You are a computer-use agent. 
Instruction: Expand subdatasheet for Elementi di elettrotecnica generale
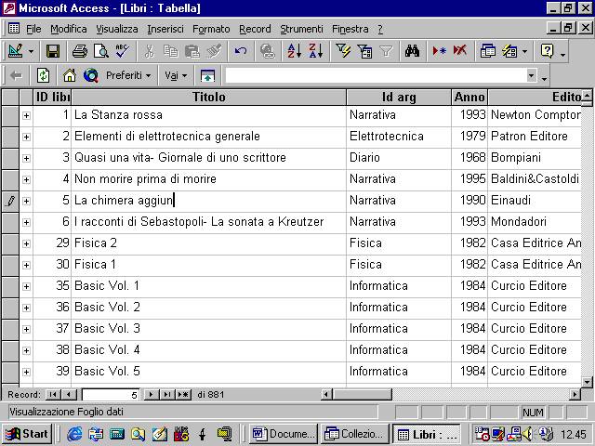(26, 137)
